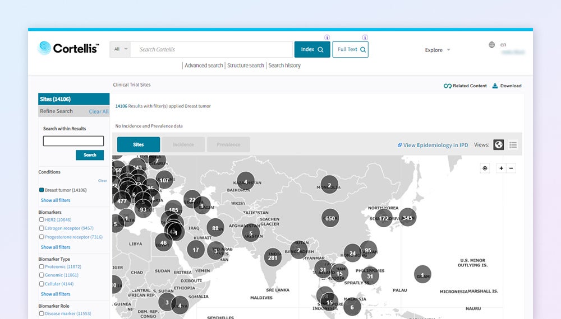Open the Search history link
Image resolution: width=561 pixels, height=319 pixels.
point(284,65)
